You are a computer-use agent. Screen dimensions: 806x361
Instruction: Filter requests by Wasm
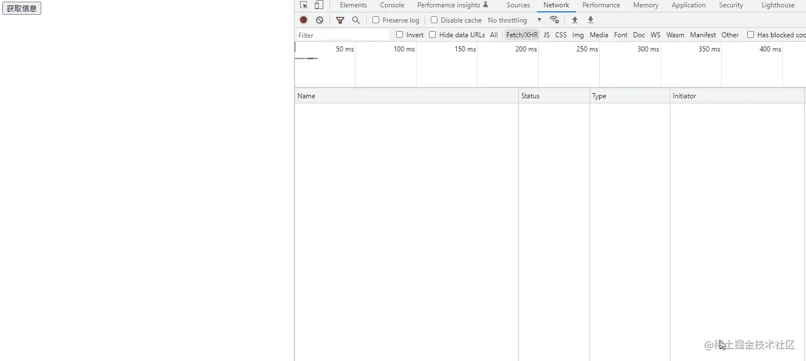tap(675, 35)
